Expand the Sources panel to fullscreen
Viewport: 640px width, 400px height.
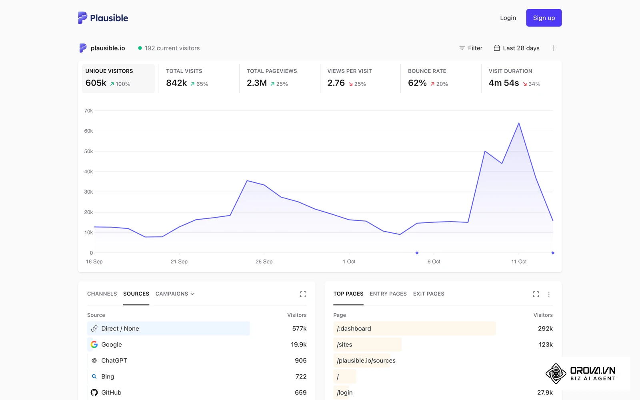point(303,294)
